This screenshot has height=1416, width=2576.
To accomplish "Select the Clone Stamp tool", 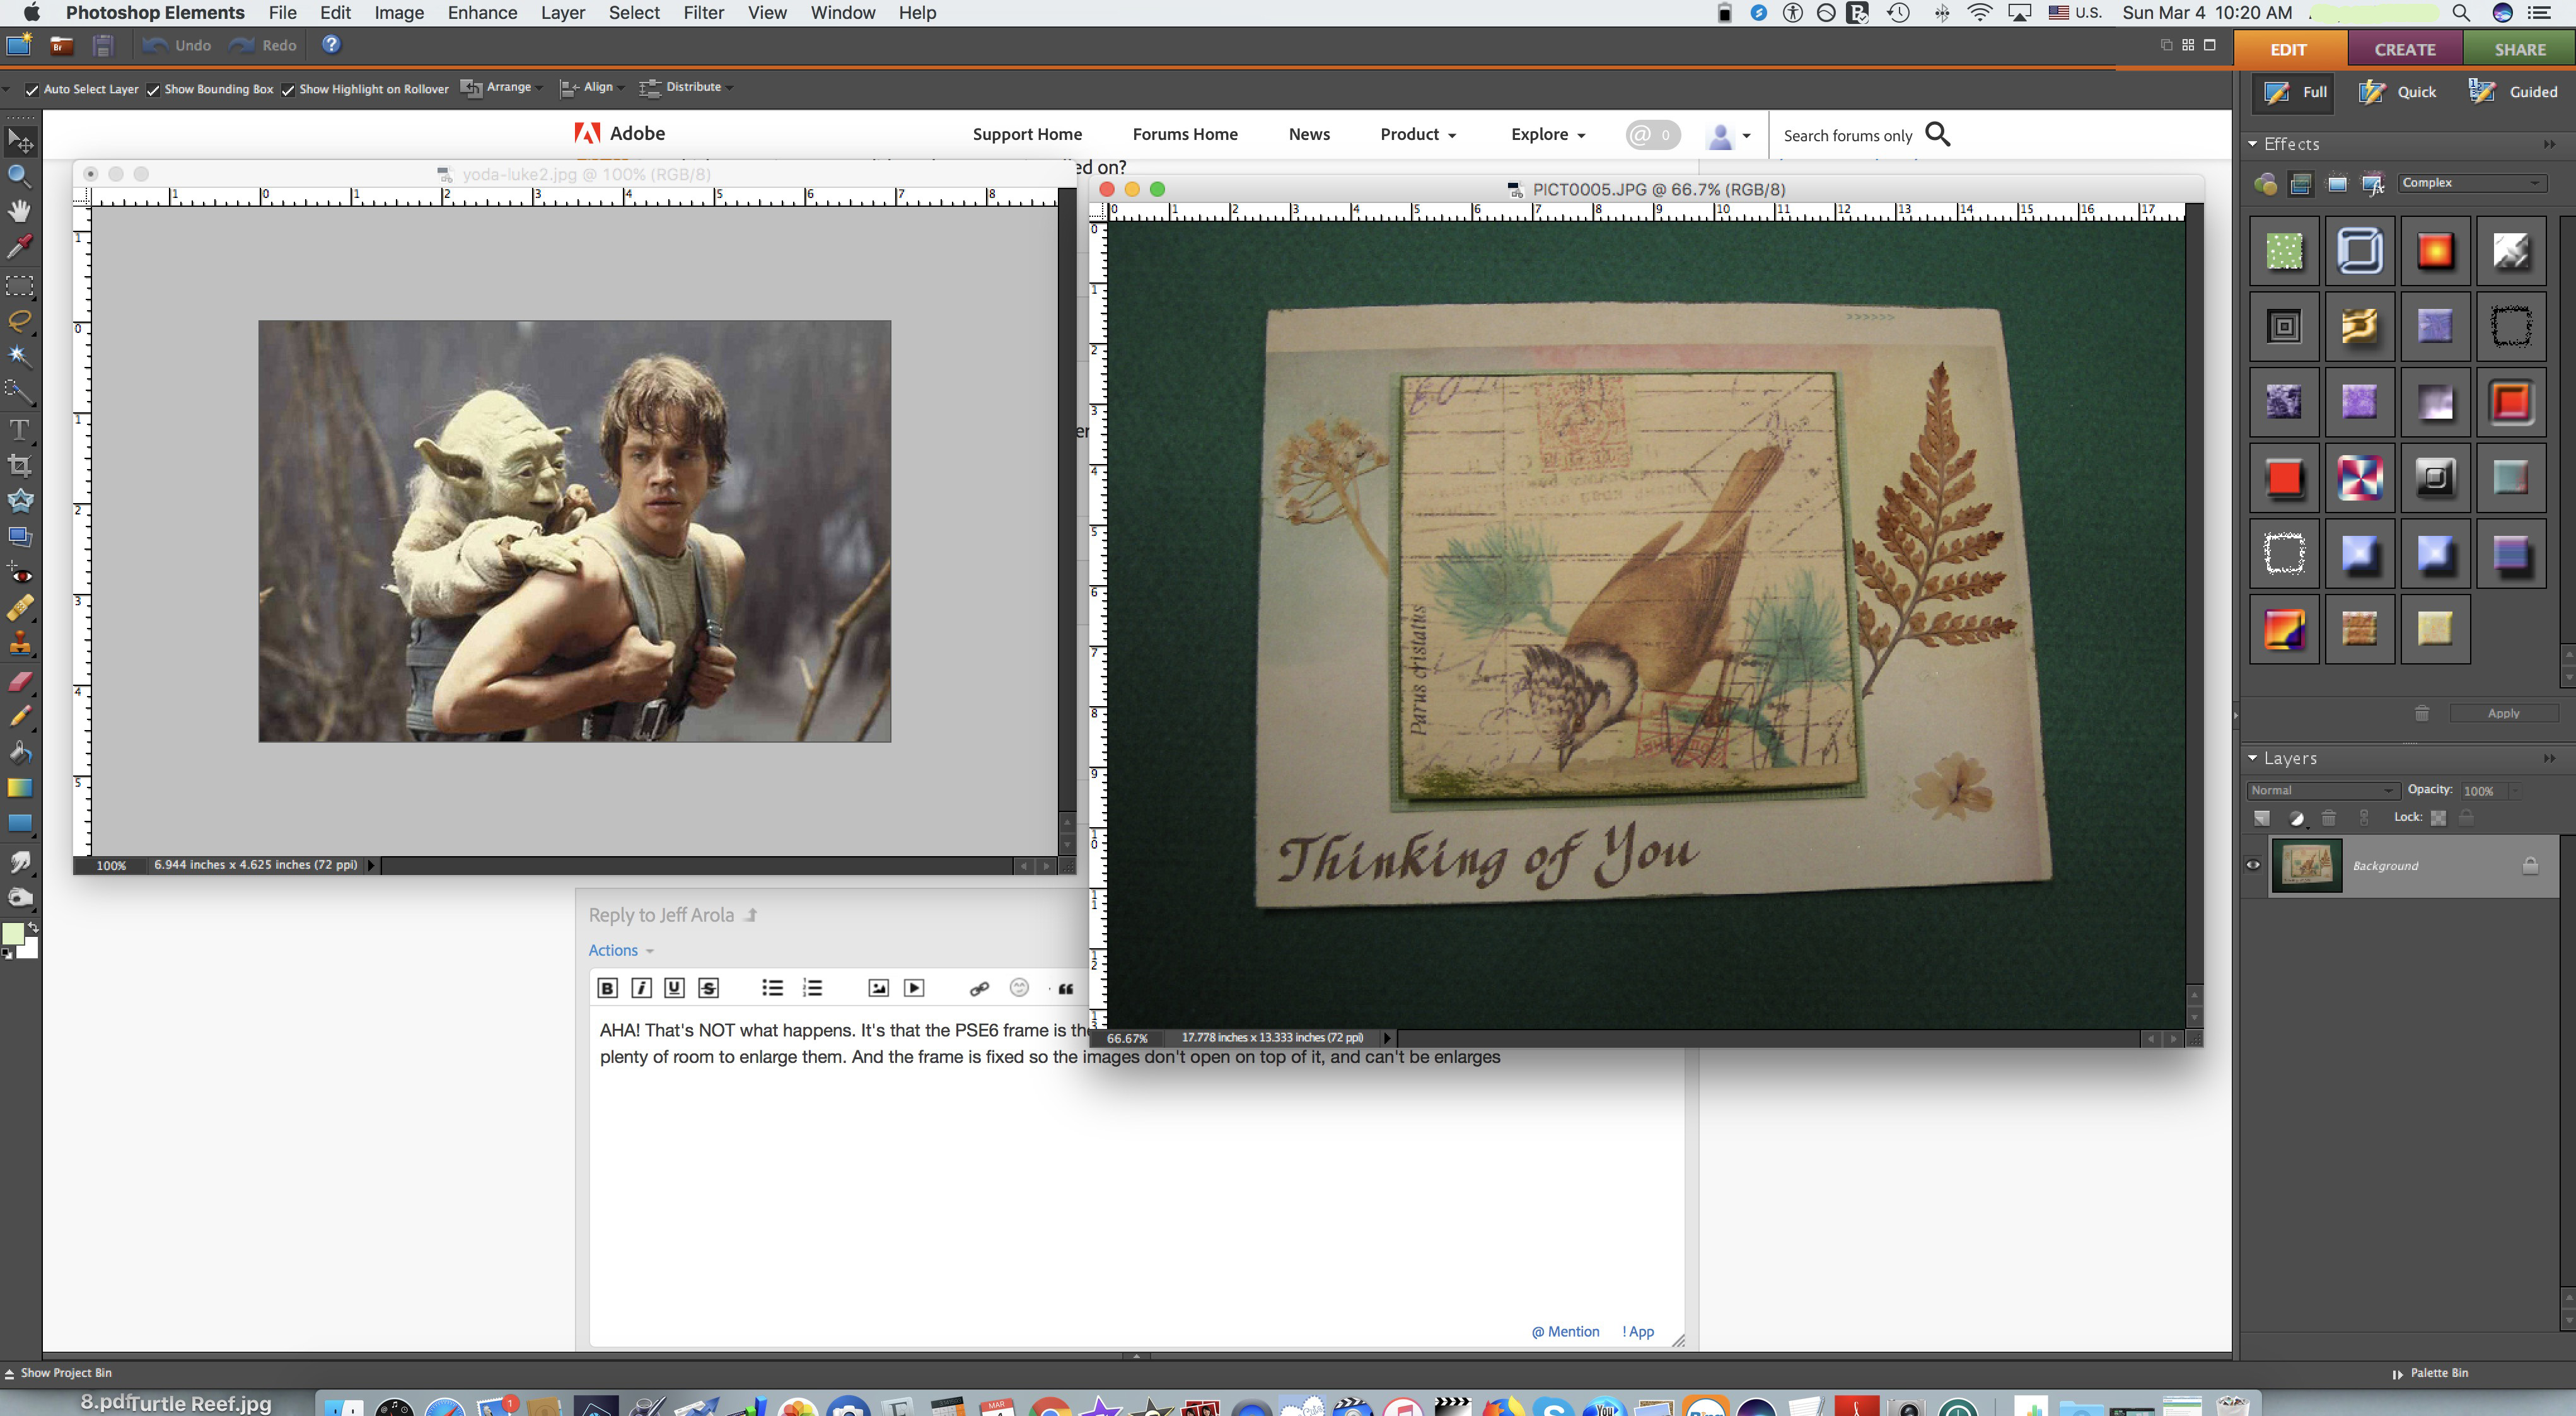I will click(x=20, y=645).
